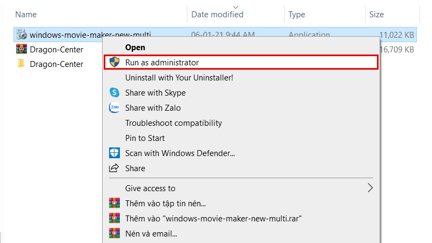Viewport: 432px width, 243px height.
Task: Click the Zalo icon in context menu
Action: pyautogui.click(x=114, y=108)
